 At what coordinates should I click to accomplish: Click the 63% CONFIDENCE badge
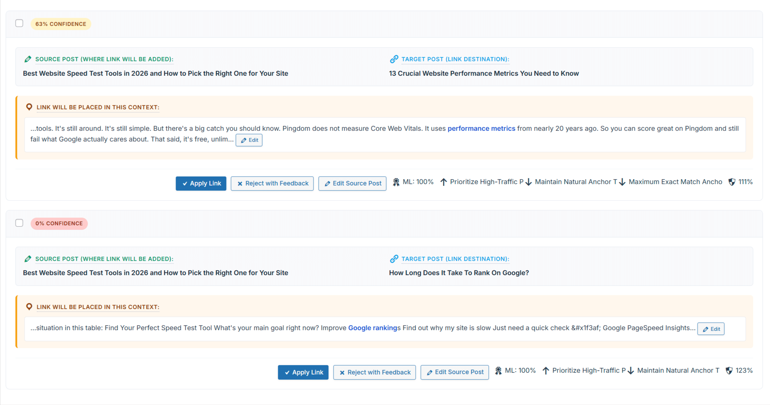pyautogui.click(x=61, y=24)
